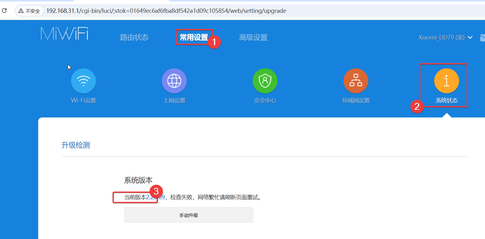Click the browser reload page icon
The width and height of the screenshot is (485, 239).
4,11
